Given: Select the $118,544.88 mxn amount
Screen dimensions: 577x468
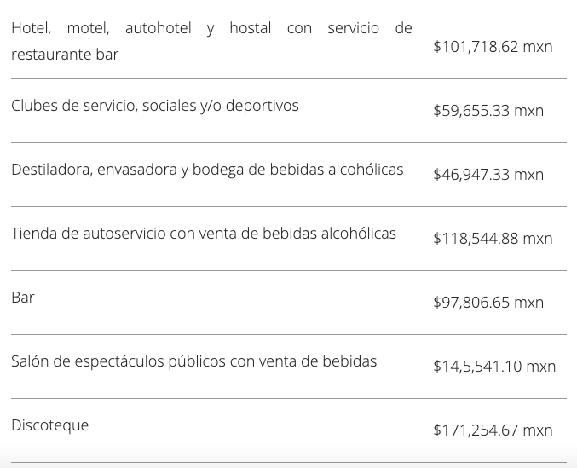Looking at the screenshot, I should 493,239.
